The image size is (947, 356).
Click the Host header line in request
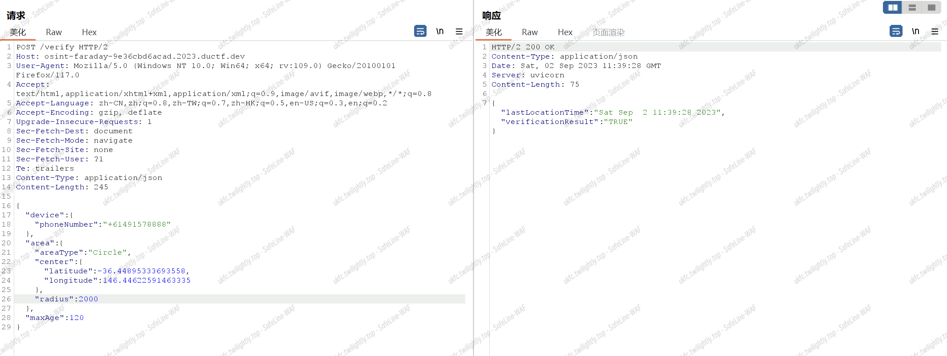[x=130, y=56]
